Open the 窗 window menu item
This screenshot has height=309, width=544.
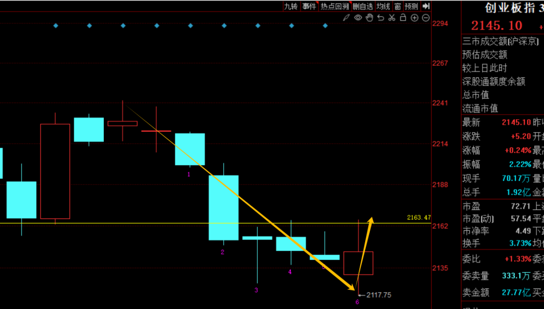coord(397,6)
